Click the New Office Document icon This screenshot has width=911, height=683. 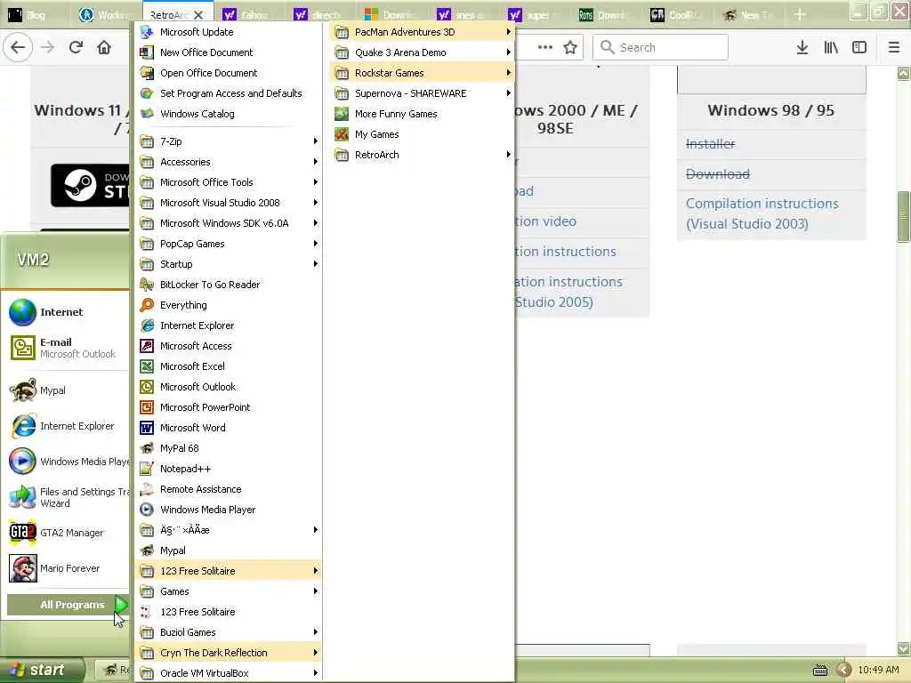[x=147, y=52]
